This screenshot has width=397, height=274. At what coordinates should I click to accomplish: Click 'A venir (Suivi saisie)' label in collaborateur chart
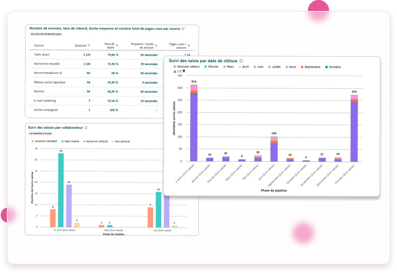click(64, 230)
